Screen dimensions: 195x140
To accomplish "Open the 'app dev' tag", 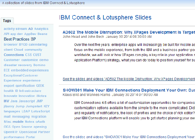I will [x=17, y=34].
